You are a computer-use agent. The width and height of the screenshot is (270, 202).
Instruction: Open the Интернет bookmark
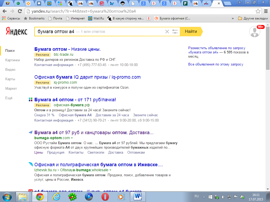75,18
